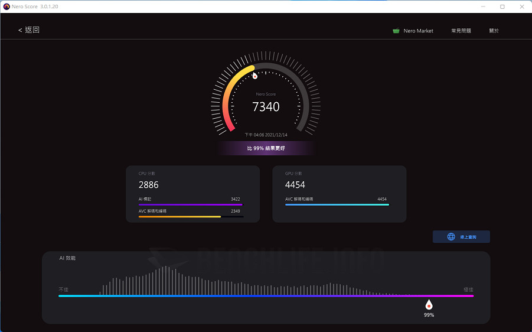Click the Nero Score app icon in title bar
Viewport: 532px width, 332px height.
coord(6,6)
